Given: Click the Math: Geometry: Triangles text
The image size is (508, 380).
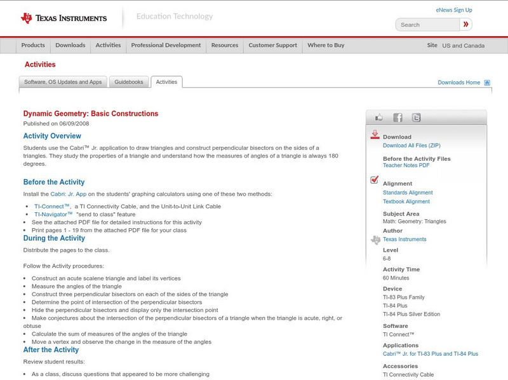Looking at the screenshot, I should coord(415,221).
